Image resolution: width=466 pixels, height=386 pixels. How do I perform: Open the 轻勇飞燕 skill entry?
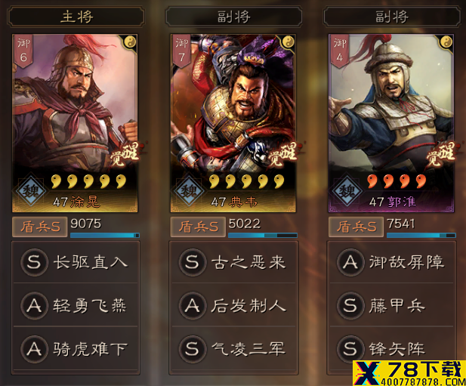[76, 305]
